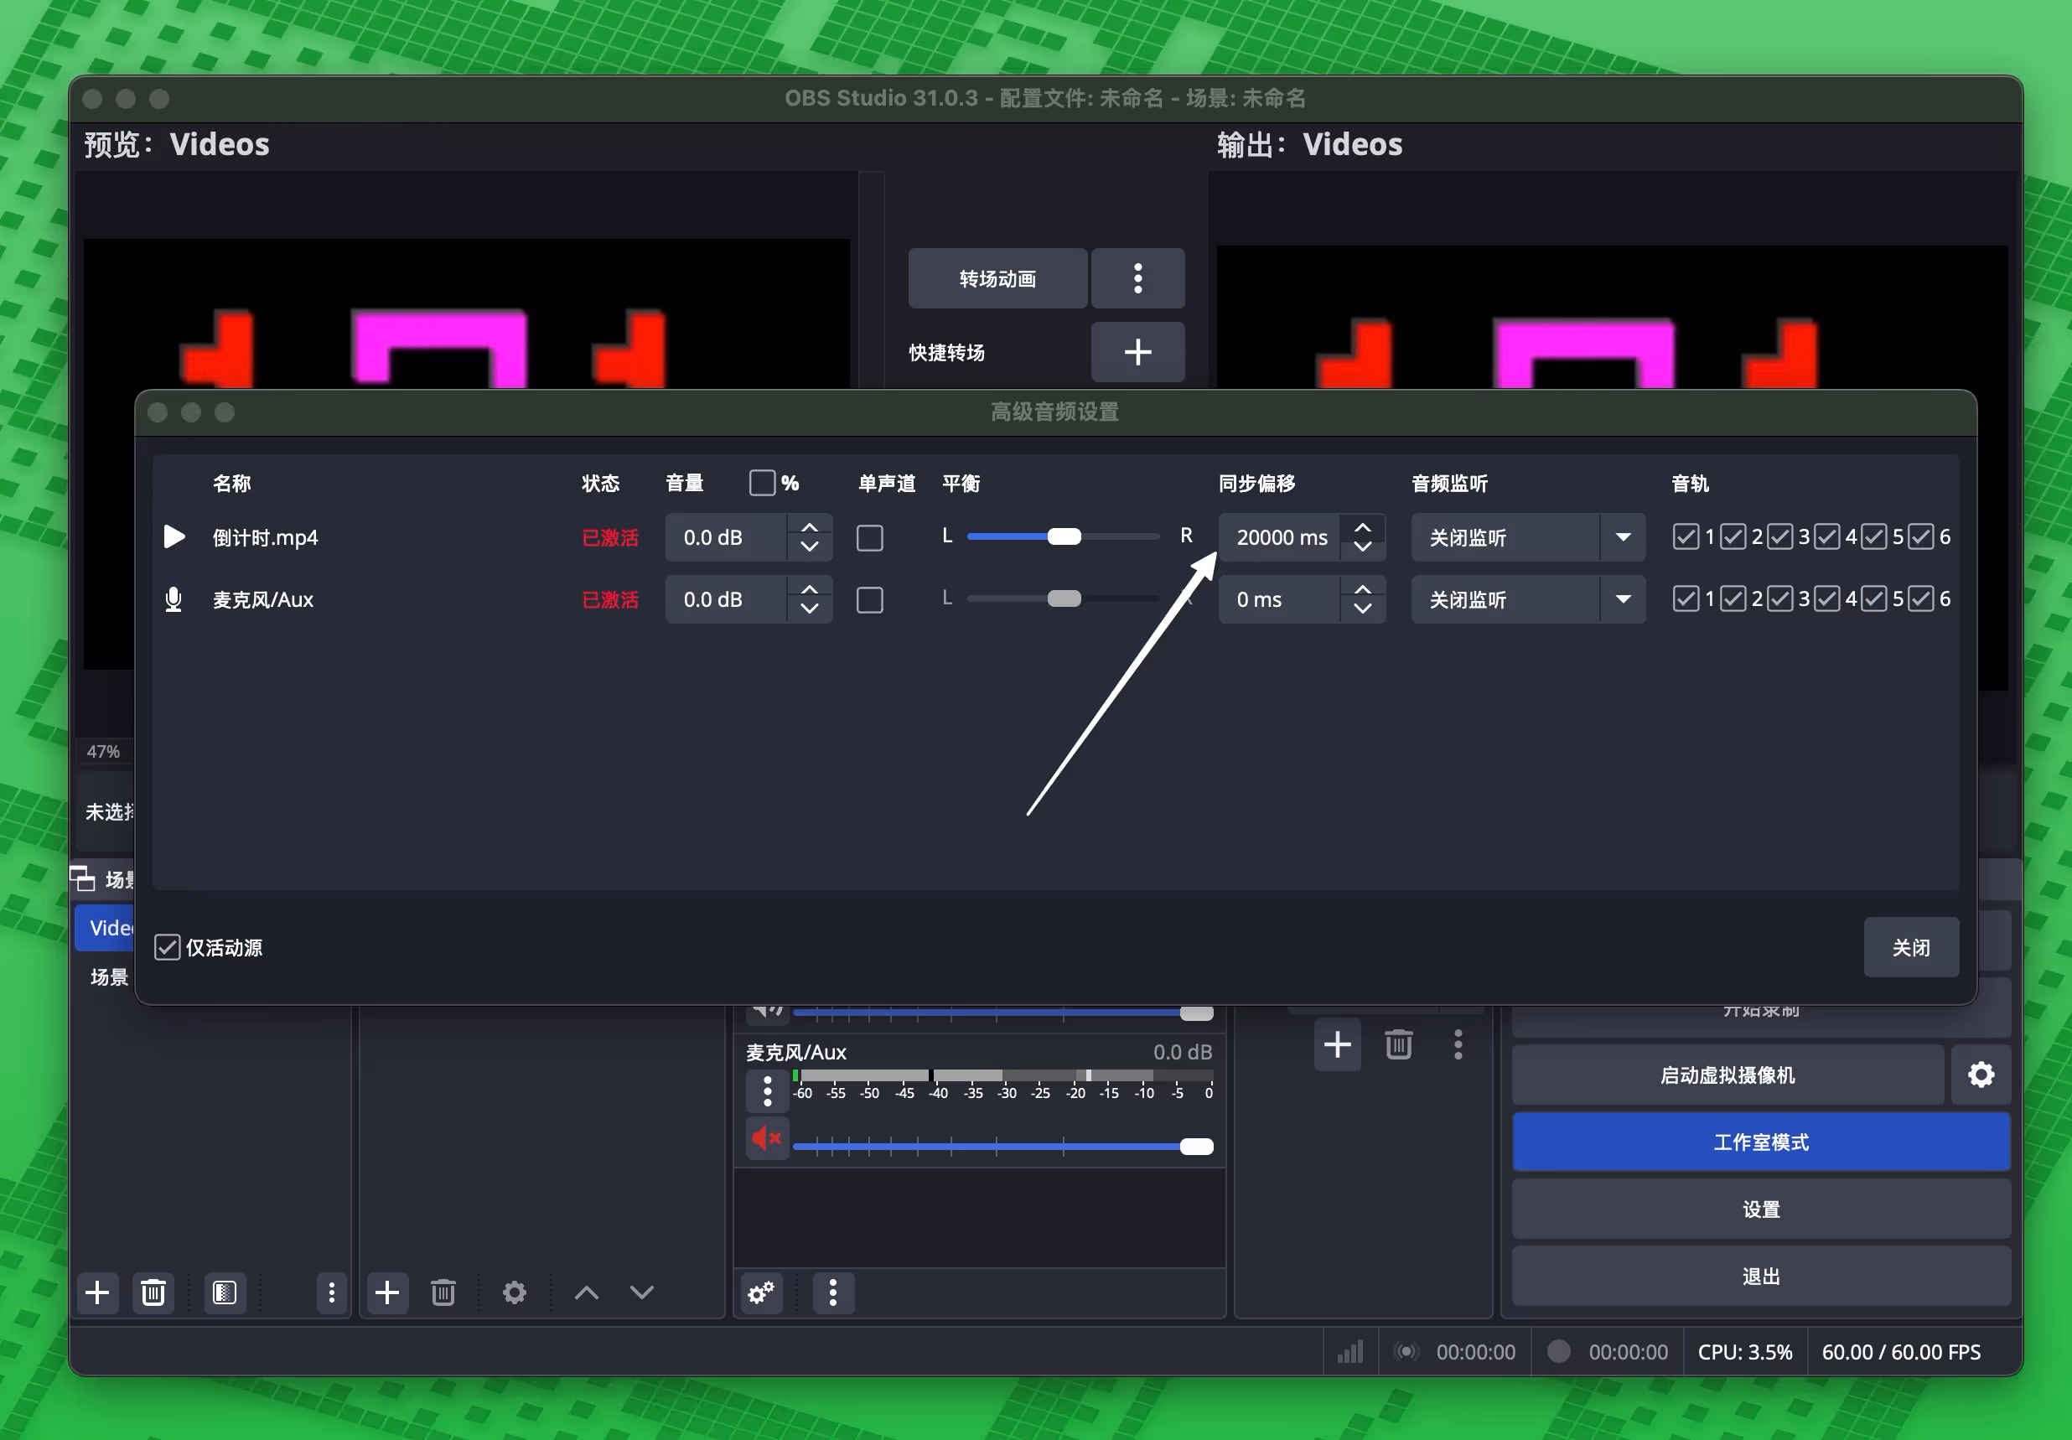Enable mono for 麦克风/Aux
The image size is (2072, 1440).
[869, 600]
